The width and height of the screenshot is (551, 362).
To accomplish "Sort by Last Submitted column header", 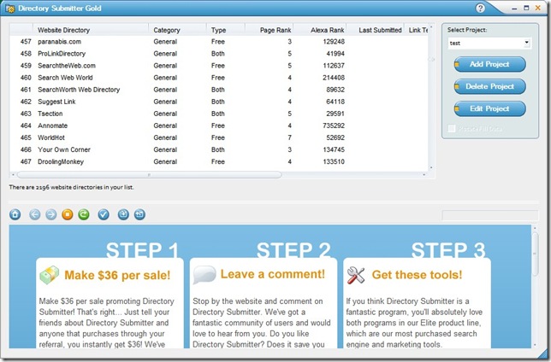I will (376, 30).
